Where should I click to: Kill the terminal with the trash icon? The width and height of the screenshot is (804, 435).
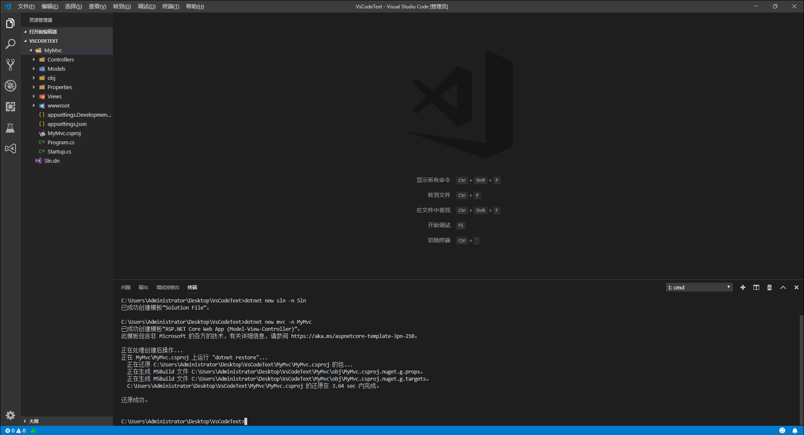pos(769,287)
